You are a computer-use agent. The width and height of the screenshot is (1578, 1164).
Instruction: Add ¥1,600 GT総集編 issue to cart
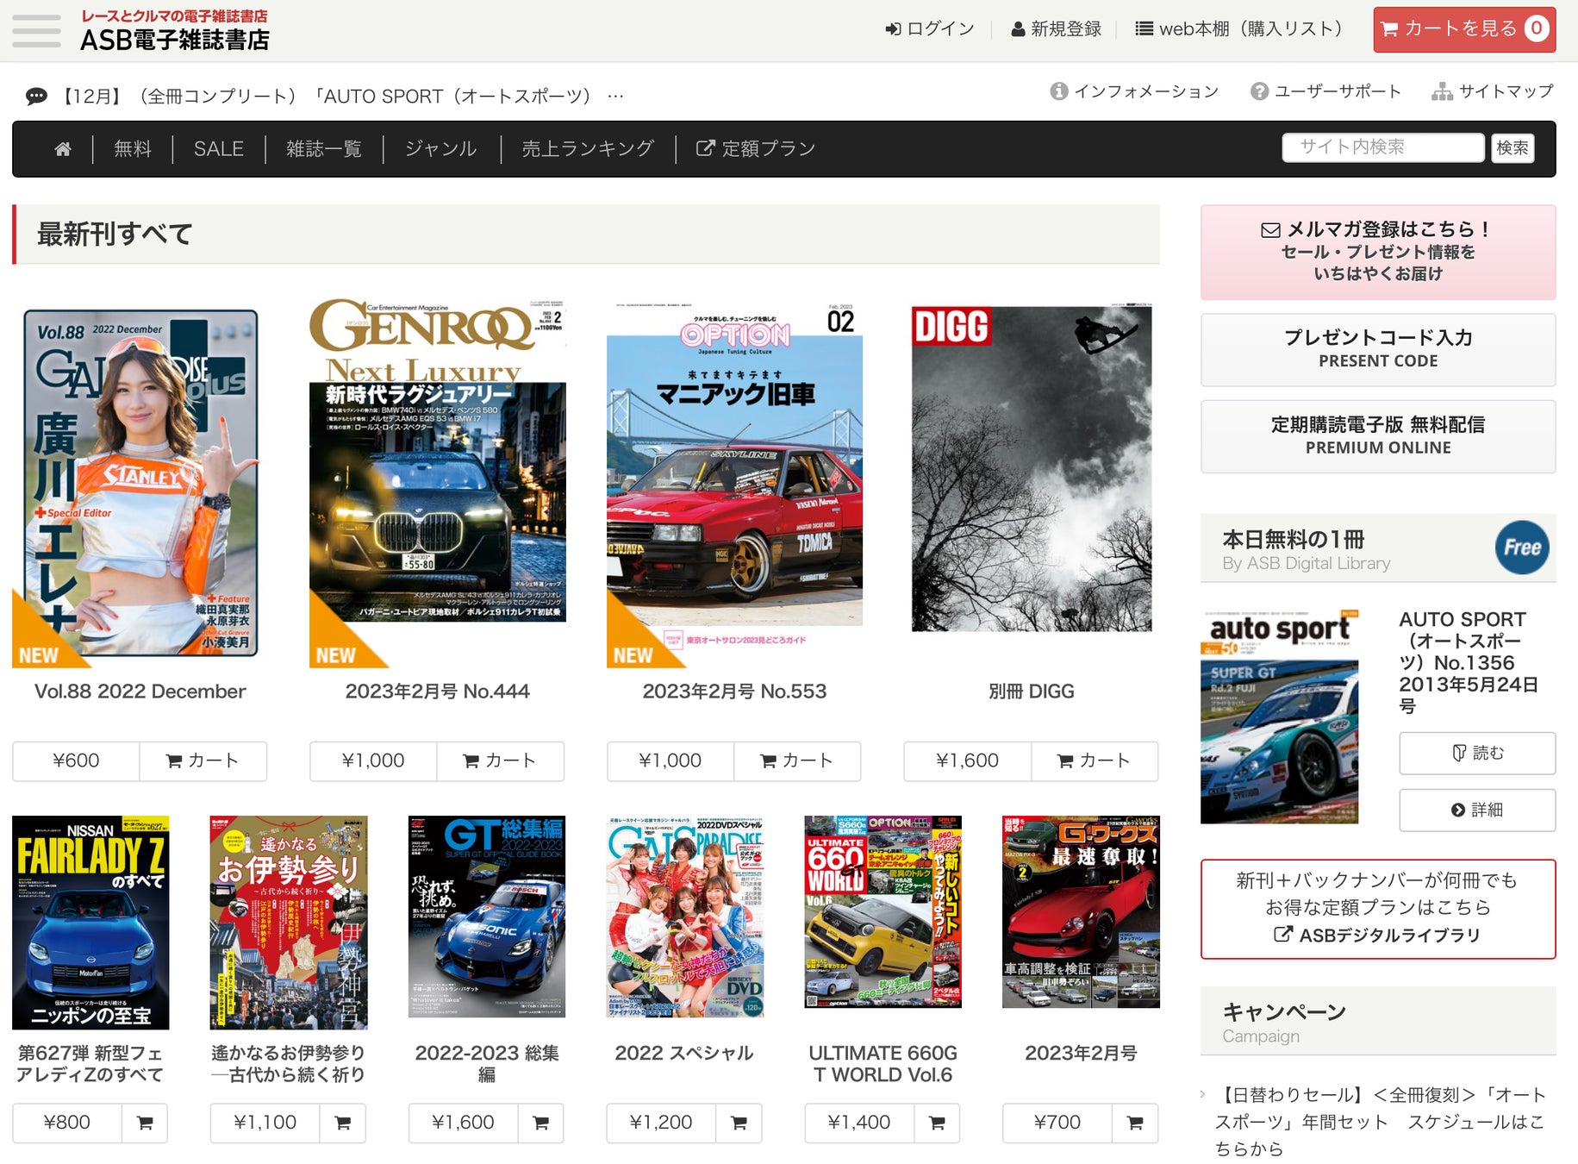(541, 1123)
